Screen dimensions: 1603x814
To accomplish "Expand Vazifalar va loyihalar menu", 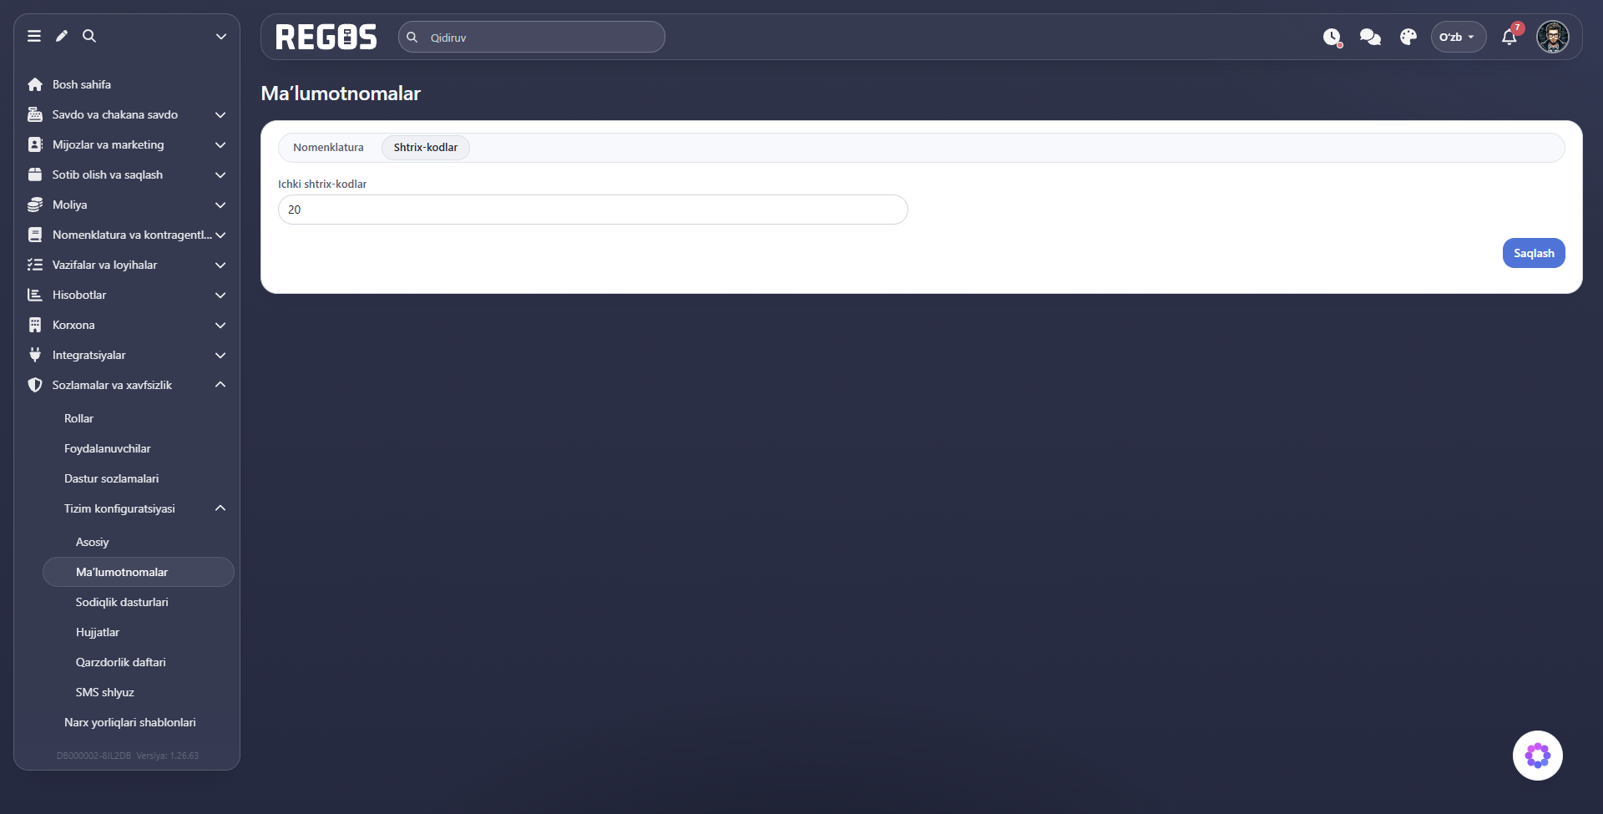I will click(x=127, y=265).
